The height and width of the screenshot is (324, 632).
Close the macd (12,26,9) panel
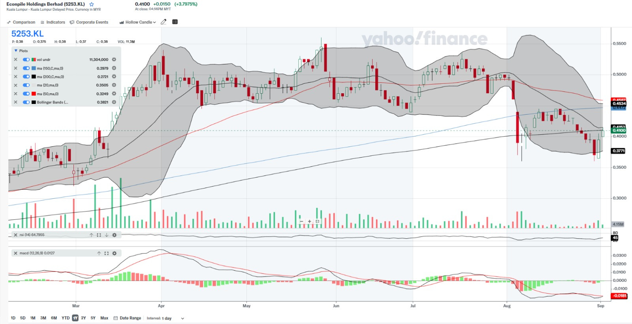pos(16,253)
